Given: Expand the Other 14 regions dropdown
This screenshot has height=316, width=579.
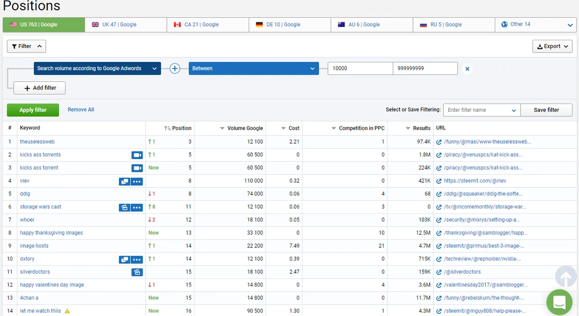Looking at the screenshot, I should (536, 25).
